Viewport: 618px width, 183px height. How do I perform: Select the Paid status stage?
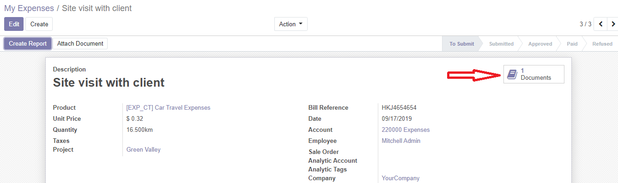[x=572, y=44]
